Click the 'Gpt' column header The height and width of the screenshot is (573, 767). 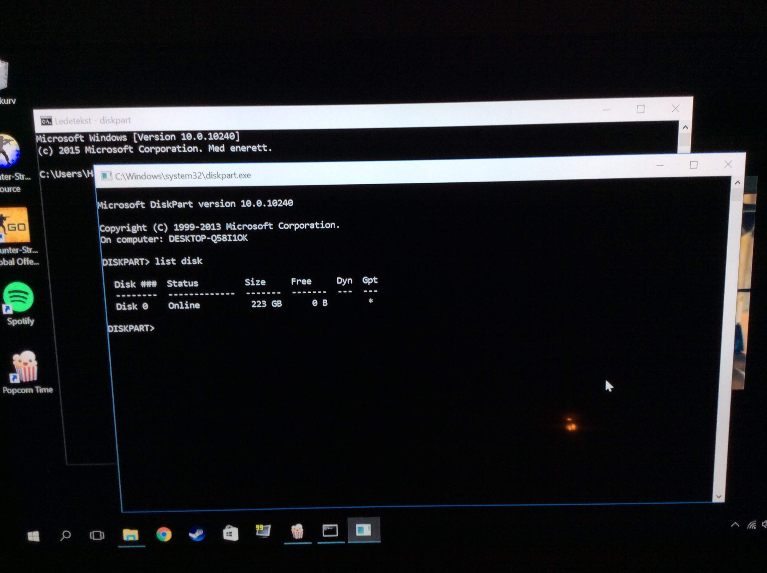coord(370,280)
